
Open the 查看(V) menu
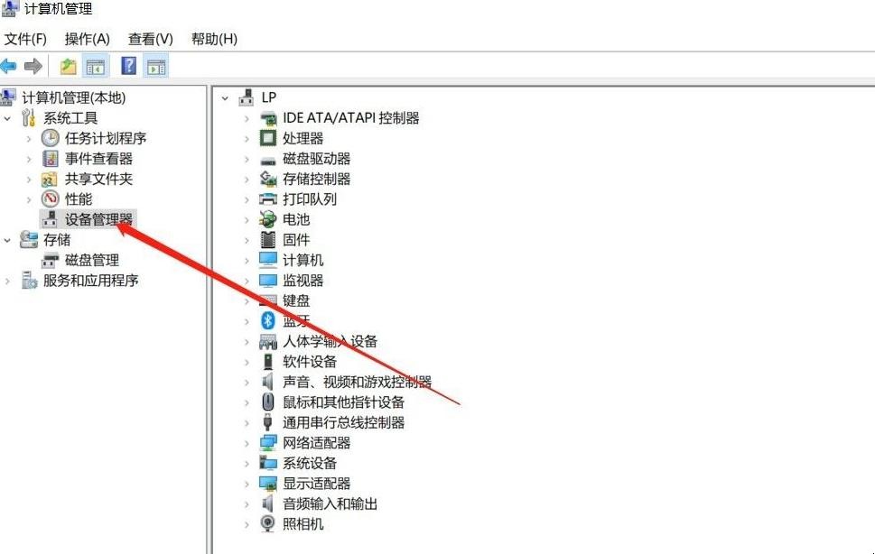(150, 39)
